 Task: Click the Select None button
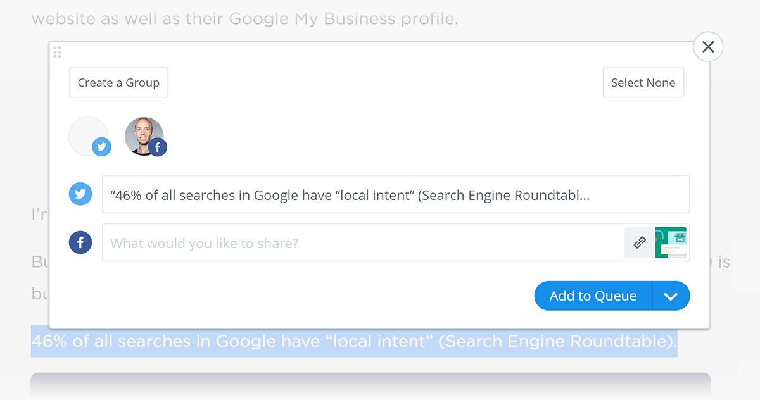[x=643, y=83]
